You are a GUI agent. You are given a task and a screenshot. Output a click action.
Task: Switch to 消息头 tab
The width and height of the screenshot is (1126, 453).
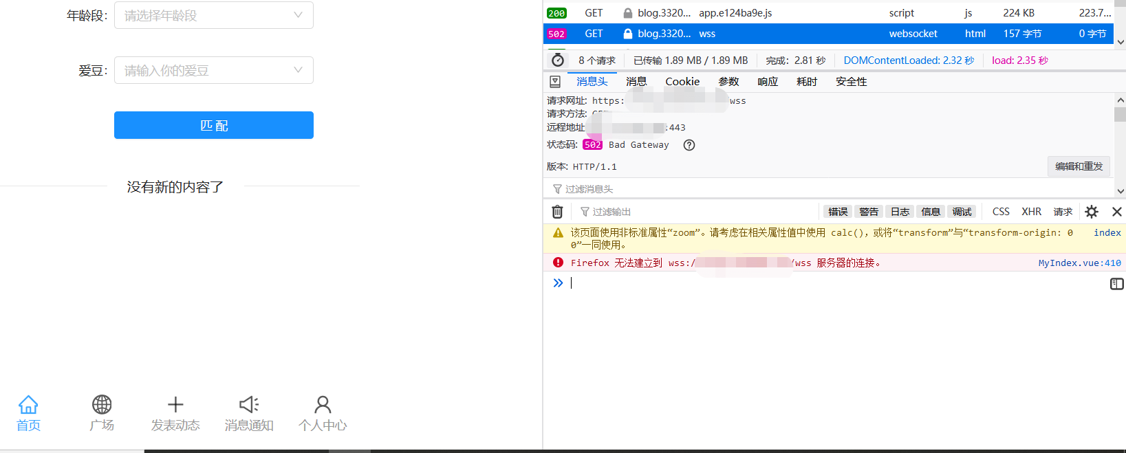pos(592,82)
